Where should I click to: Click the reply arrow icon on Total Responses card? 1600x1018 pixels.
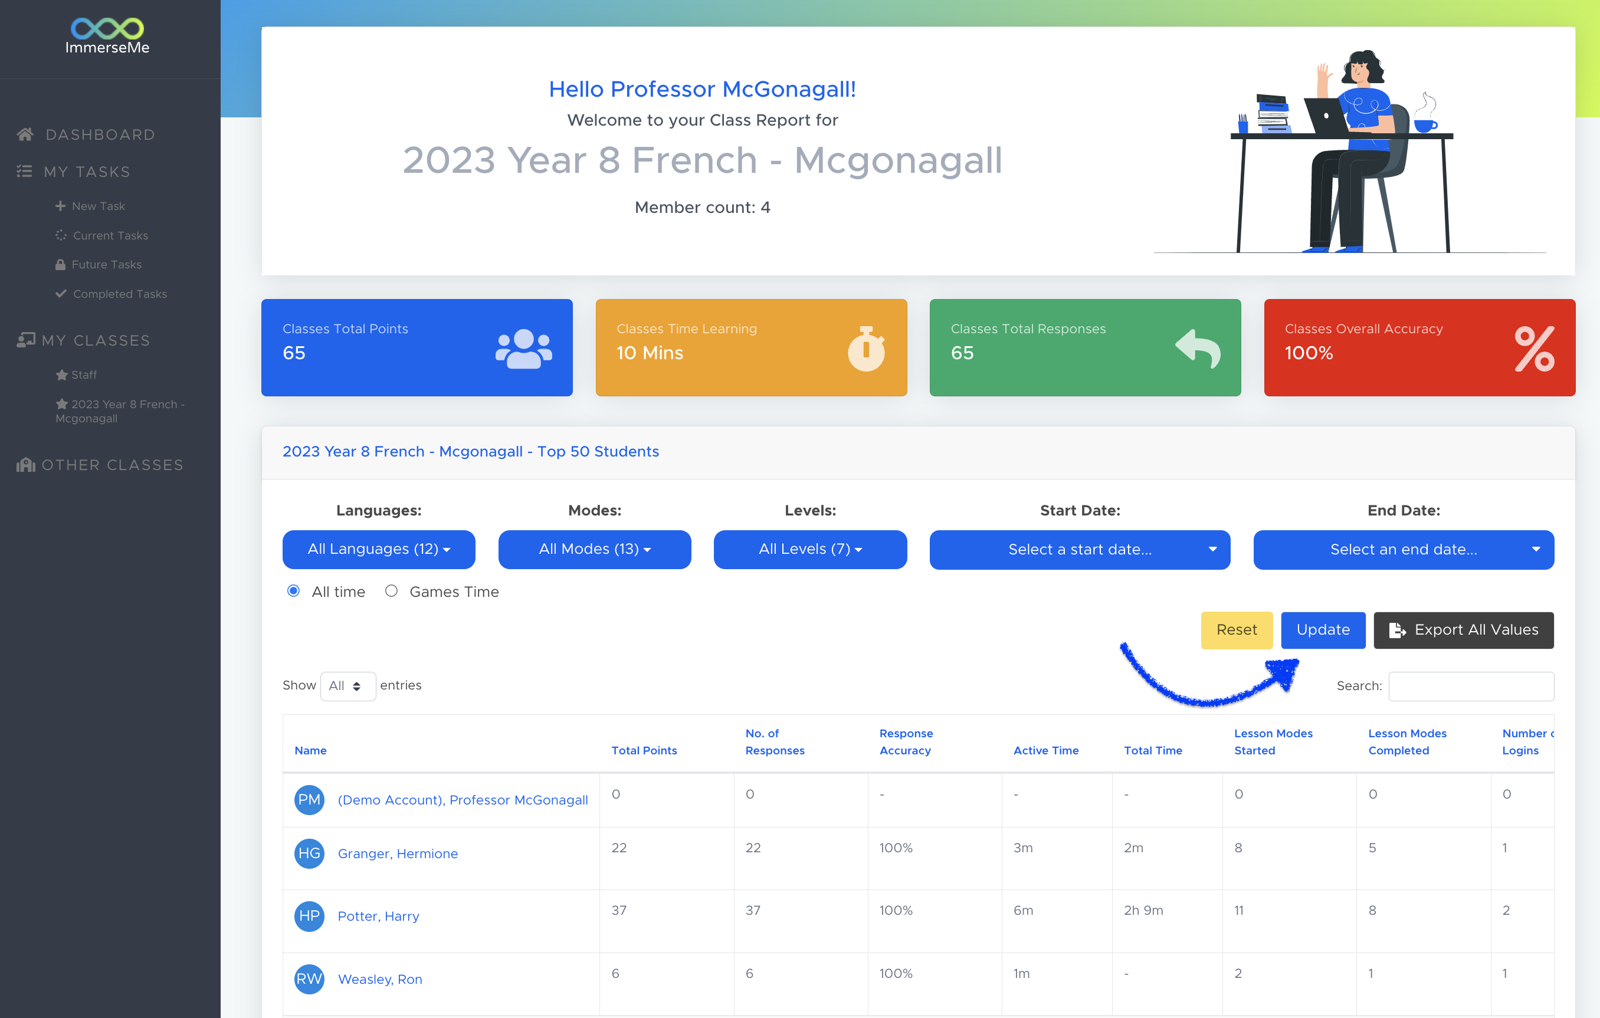1198,348
